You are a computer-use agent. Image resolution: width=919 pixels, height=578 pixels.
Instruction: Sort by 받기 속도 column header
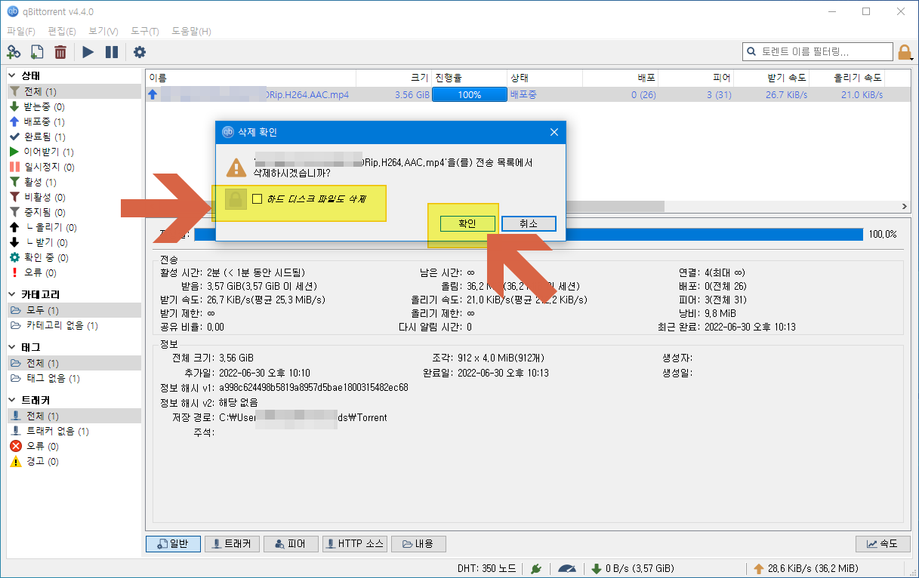click(771, 78)
